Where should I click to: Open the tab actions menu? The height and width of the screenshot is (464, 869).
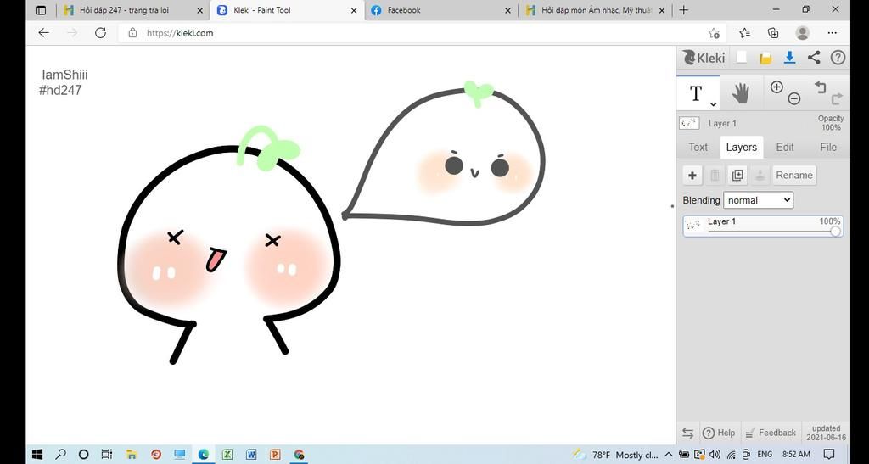[41, 10]
